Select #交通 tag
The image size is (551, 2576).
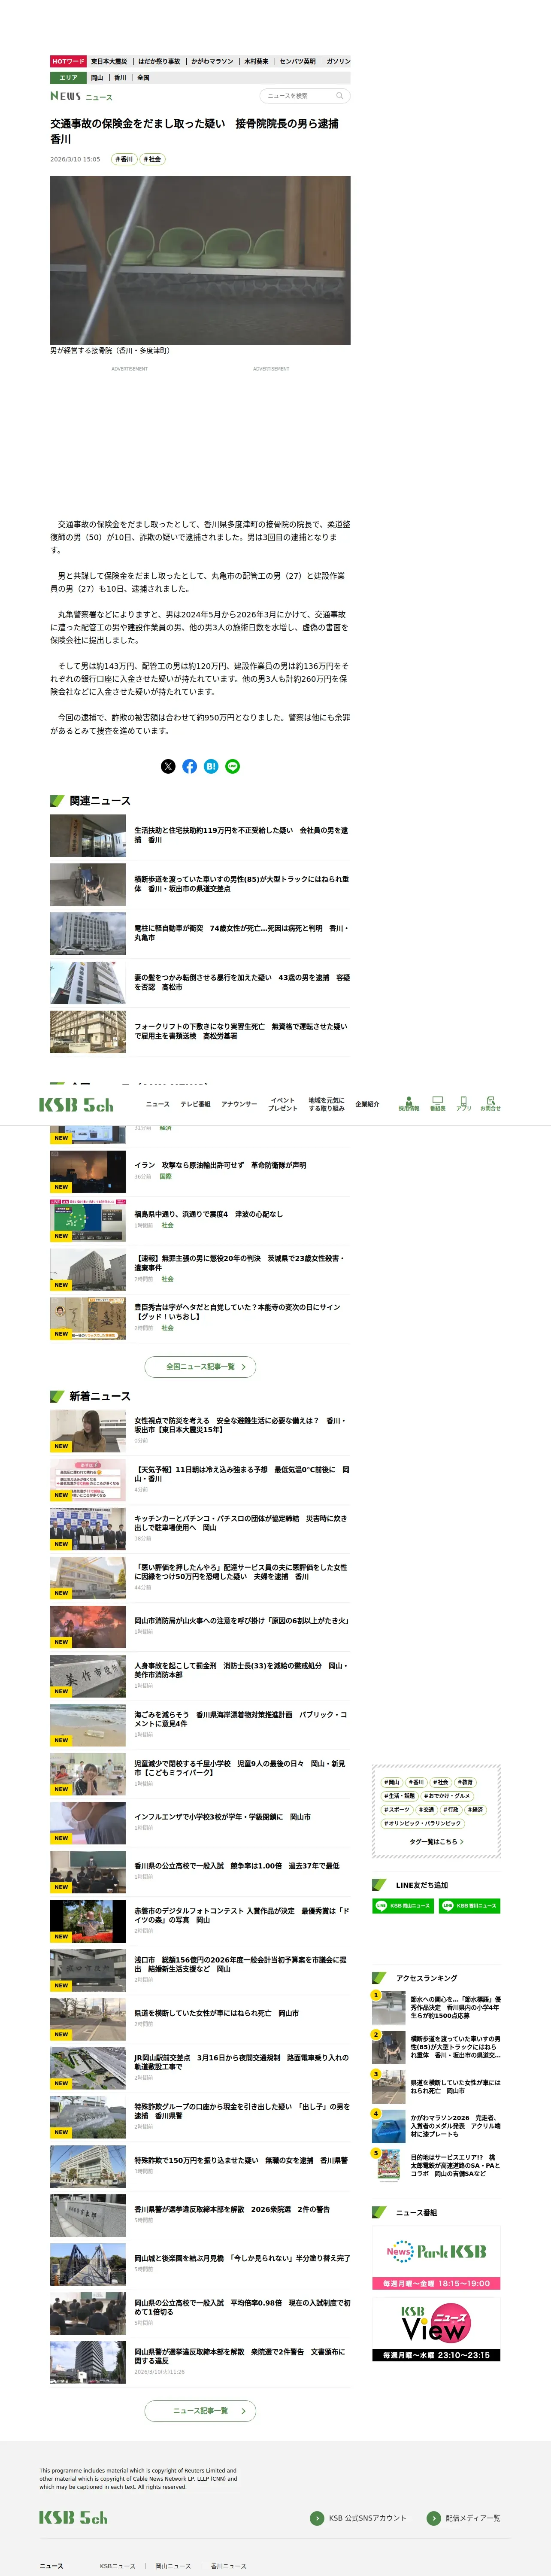pos(427,1809)
